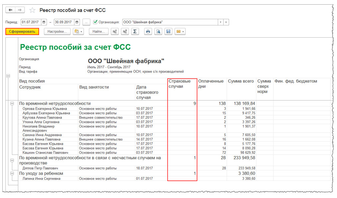Select the Сотрудник header cell

(x=48, y=92)
